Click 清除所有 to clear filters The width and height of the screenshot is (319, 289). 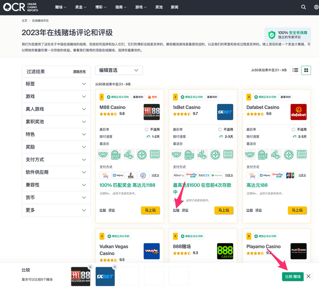(79, 72)
